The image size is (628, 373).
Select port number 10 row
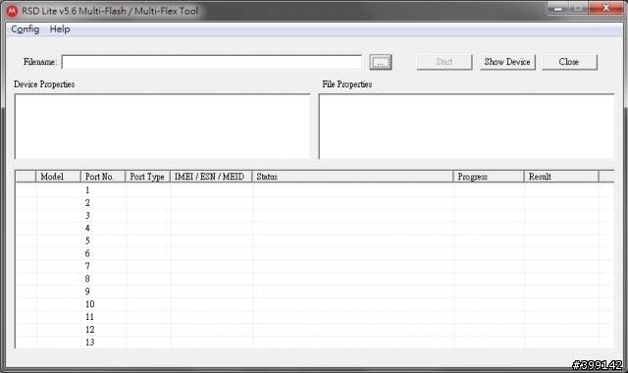[x=314, y=304]
